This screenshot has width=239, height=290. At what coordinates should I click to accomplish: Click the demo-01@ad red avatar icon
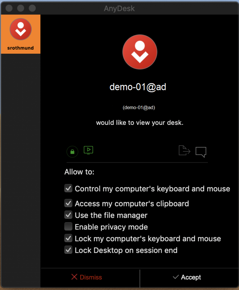(x=139, y=52)
